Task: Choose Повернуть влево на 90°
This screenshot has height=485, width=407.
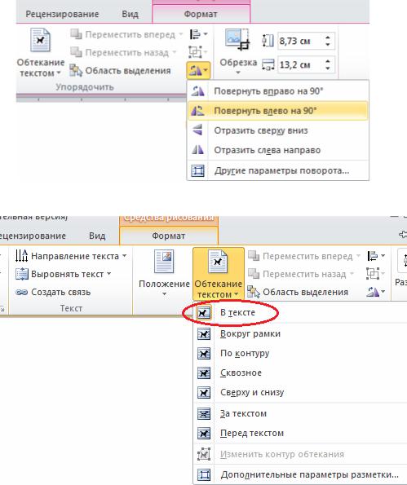Action: [278, 111]
